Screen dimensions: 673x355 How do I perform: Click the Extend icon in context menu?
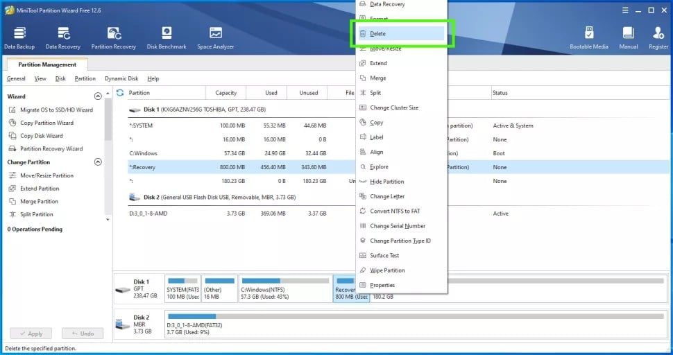(x=363, y=63)
